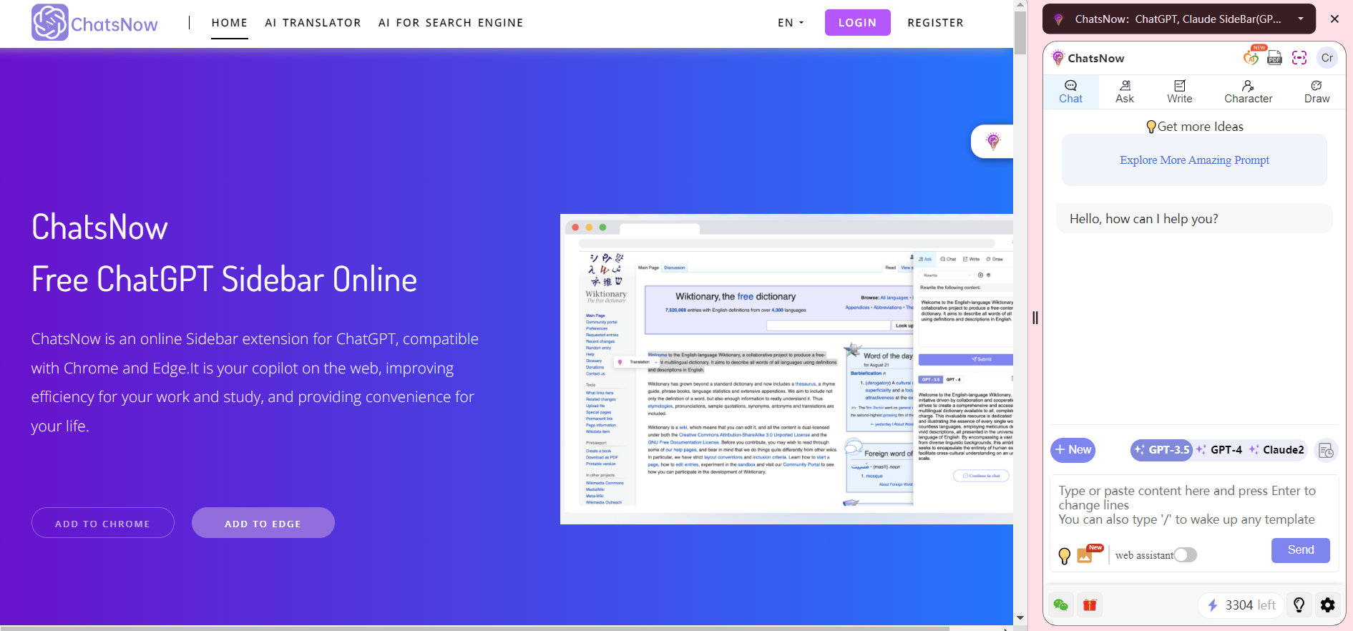This screenshot has width=1353, height=631.
Task: Click the scrollbar up arrow
Action: 1020,5
